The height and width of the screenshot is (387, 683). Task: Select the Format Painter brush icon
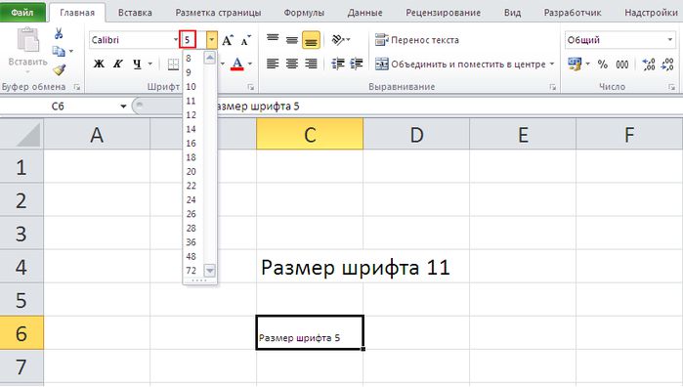[59, 69]
